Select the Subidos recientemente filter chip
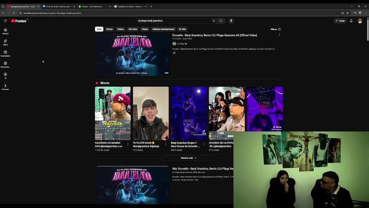 [163, 29]
